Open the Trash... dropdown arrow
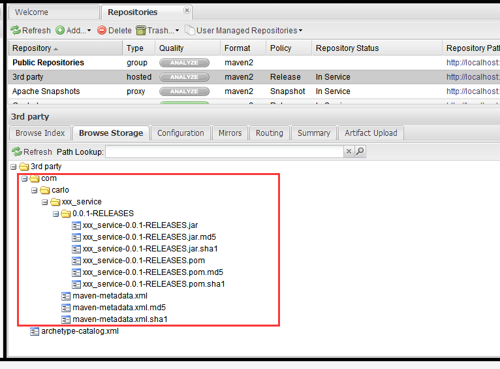The image size is (500, 369). (178, 31)
